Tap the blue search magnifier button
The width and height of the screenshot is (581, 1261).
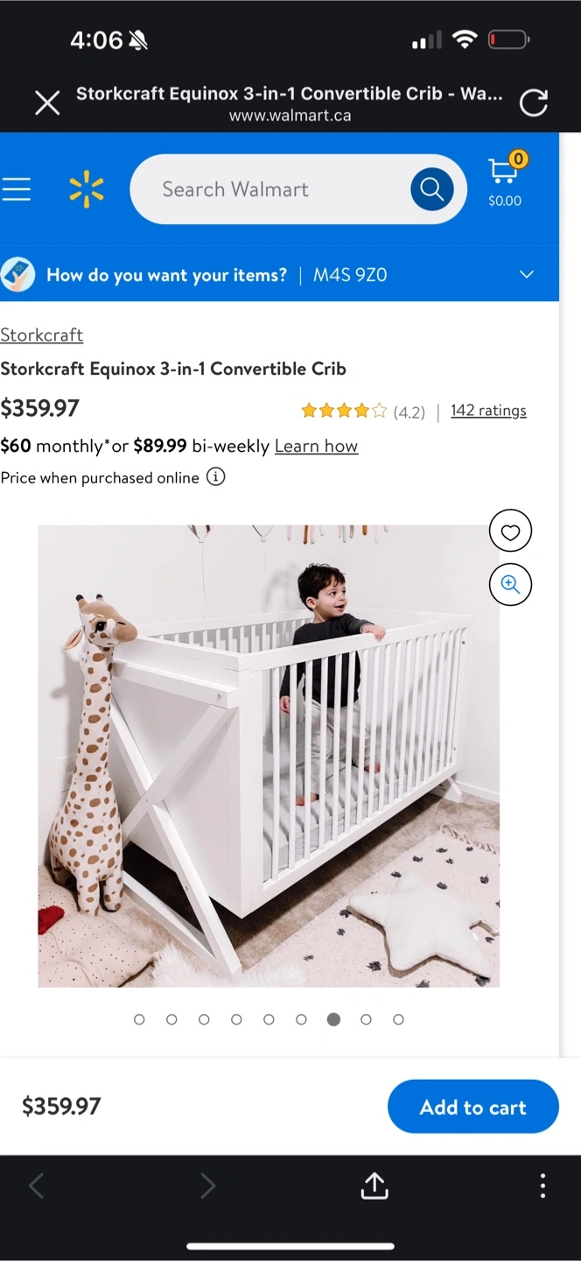[x=432, y=189]
